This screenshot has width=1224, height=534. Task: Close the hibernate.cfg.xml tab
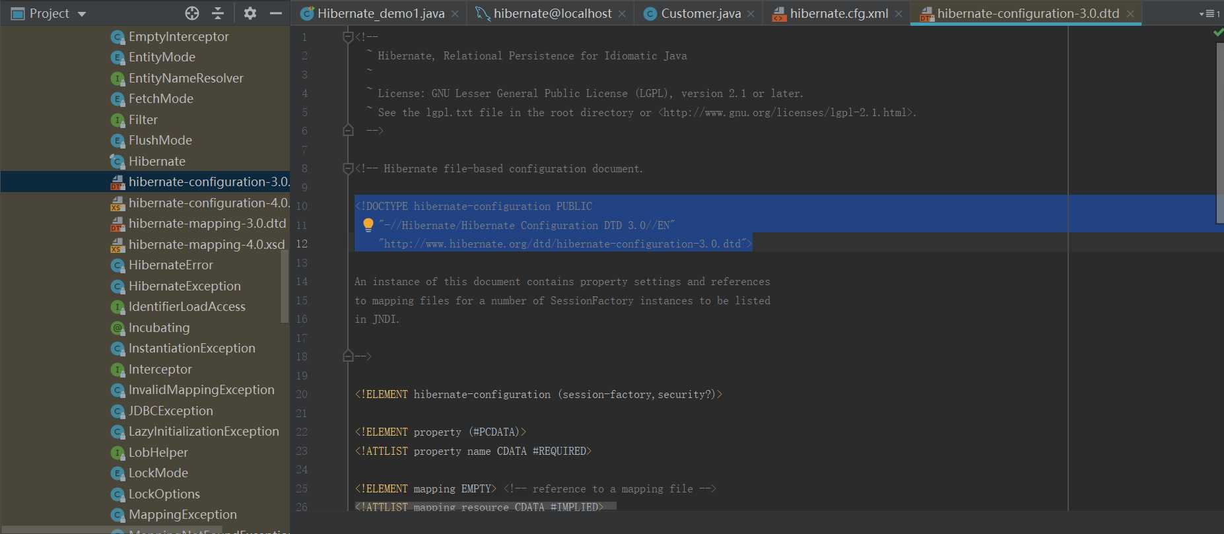[899, 14]
